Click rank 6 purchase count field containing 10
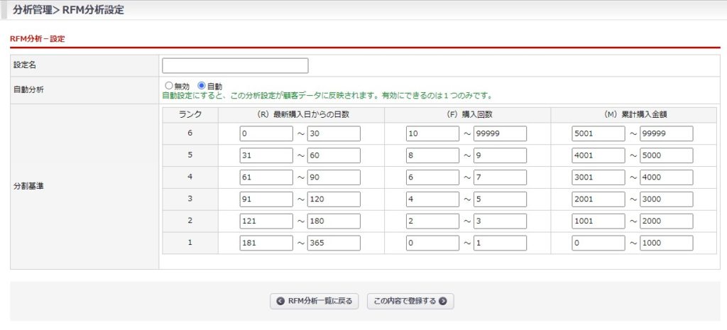Screen dimensions: 727x330 [x=432, y=133]
